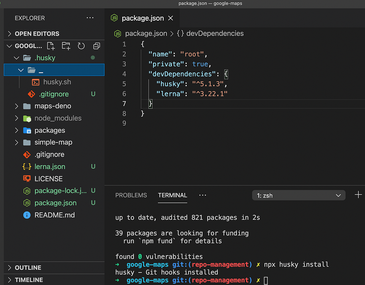Click the "name": "root" line
This screenshot has width=365, height=285.
point(178,54)
